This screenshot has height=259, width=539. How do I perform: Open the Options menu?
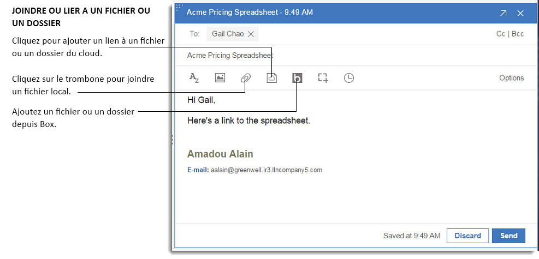[511, 78]
